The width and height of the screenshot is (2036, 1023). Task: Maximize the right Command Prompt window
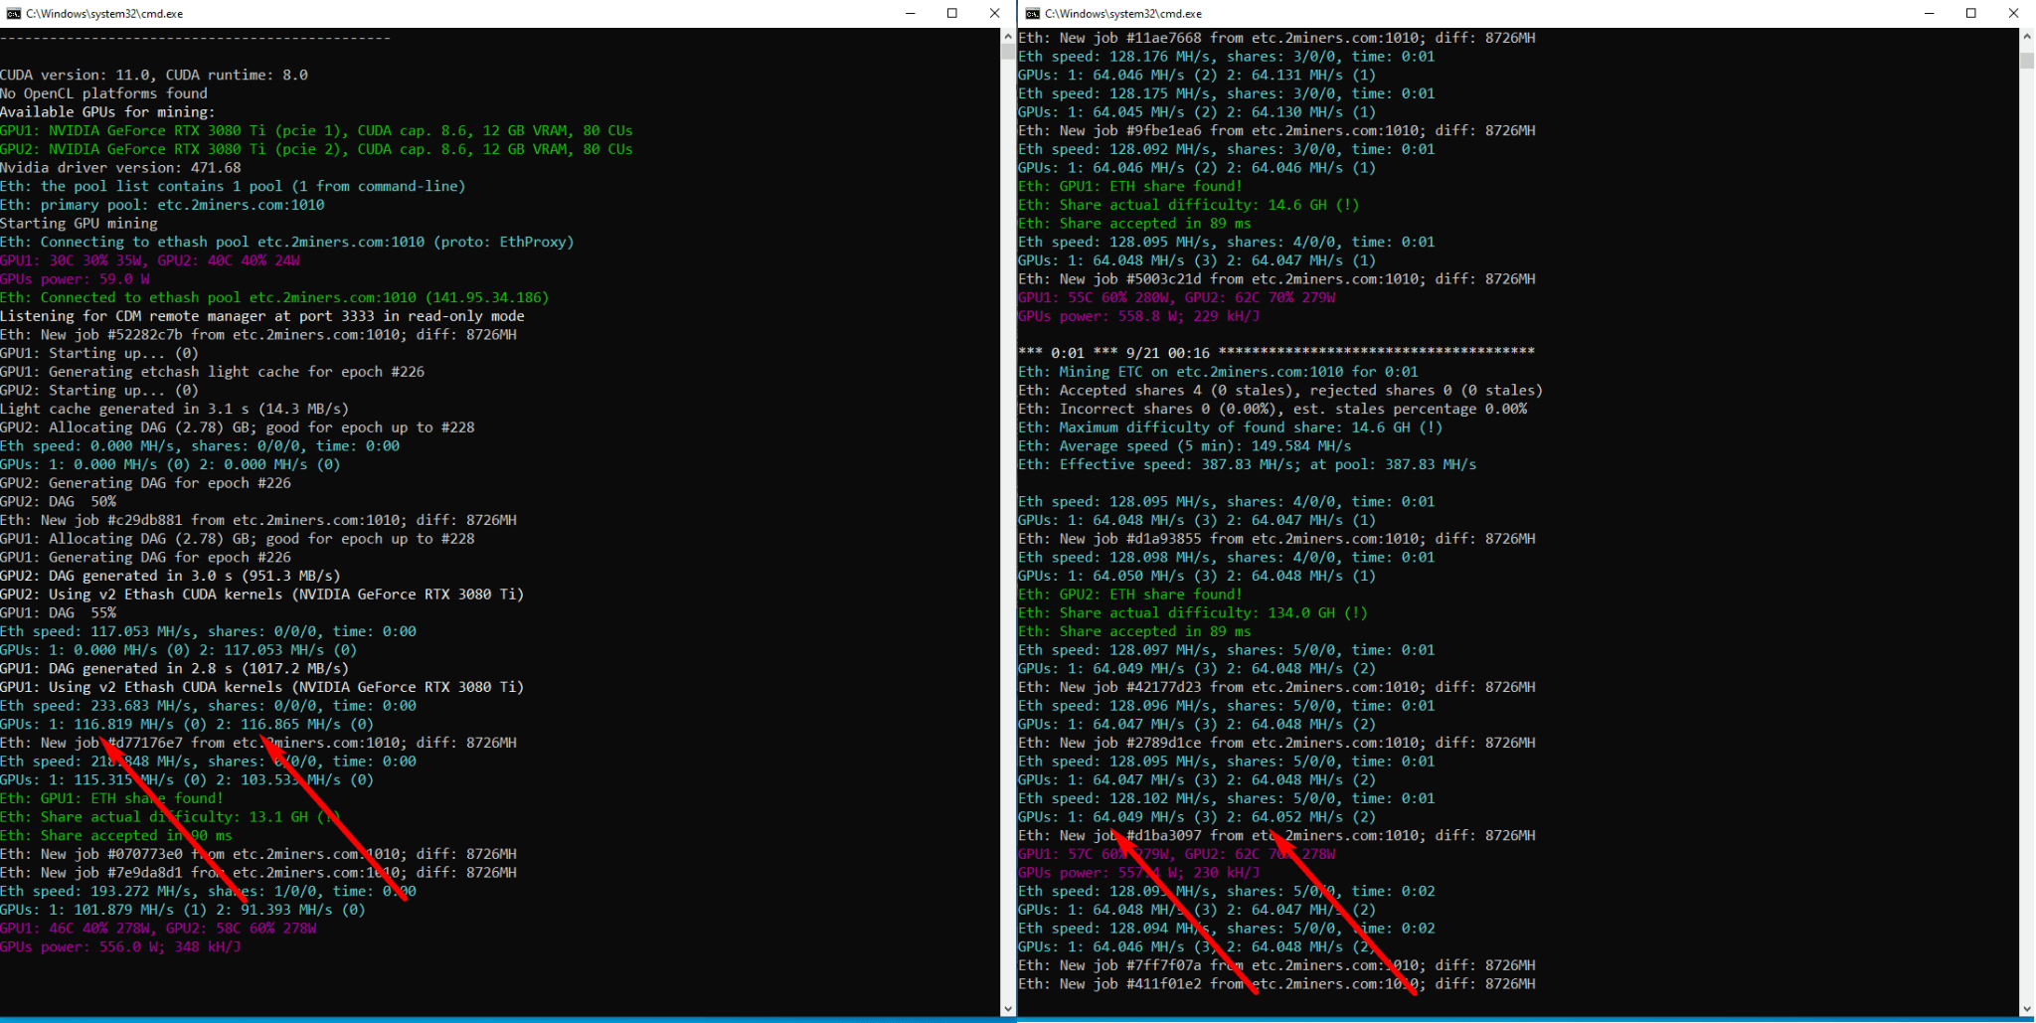point(1970,13)
